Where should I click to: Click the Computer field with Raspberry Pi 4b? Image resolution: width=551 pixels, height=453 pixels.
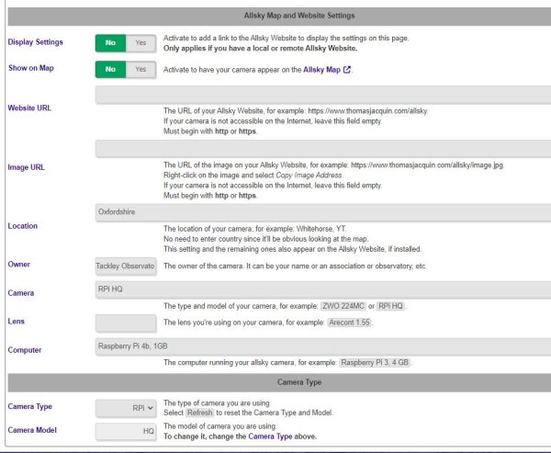[323, 346]
